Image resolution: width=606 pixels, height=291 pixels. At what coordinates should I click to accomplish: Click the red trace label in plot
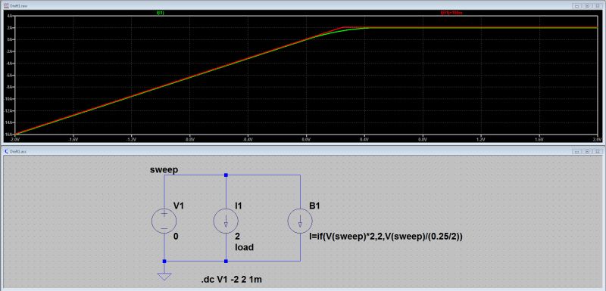[451, 13]
